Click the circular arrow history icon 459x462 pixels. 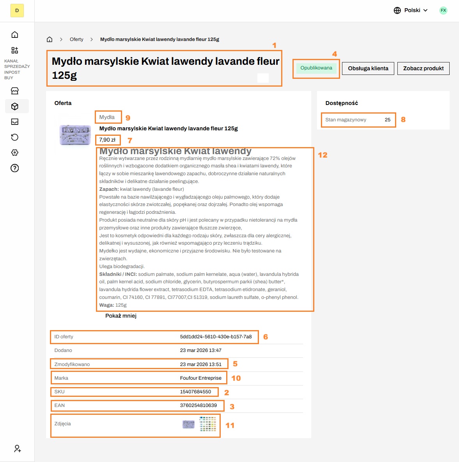click(x=15, y=137)
